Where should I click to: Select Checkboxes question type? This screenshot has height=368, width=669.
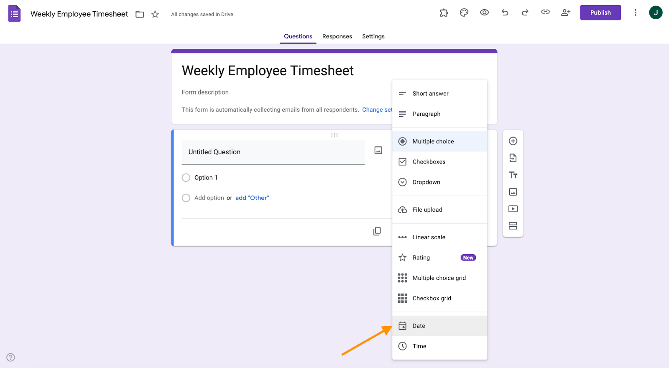point(440,162)
